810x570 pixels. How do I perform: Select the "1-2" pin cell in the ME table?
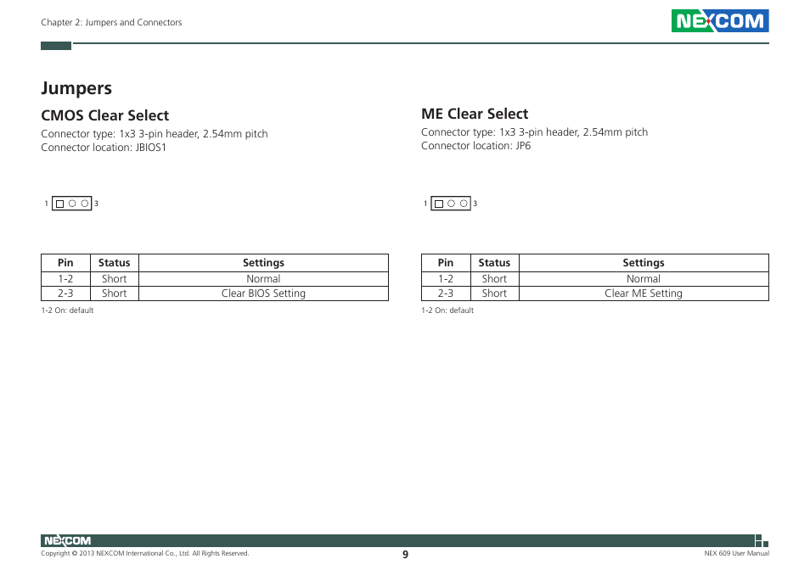[x=446, y=279]
